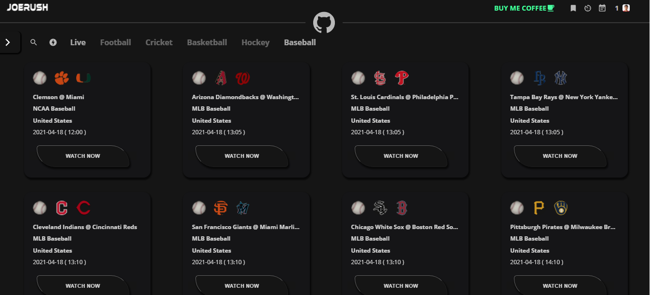Click the Chicago White Sox game title
The height and width of the screenshot is (295, 650).
[404, 227]
